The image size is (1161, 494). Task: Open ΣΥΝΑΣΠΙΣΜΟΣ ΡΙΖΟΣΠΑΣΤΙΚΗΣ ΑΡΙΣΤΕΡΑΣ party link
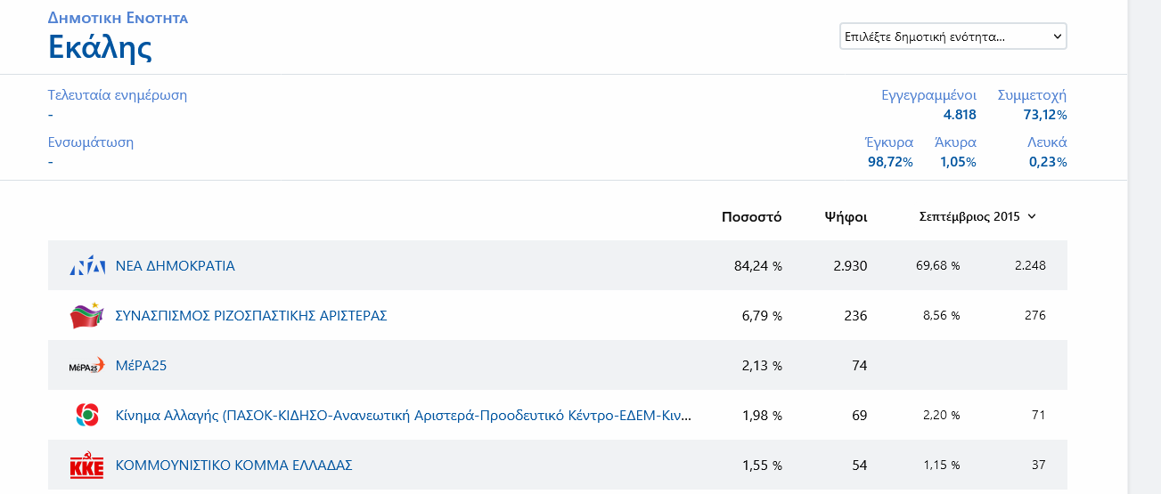tap(251, 315)
